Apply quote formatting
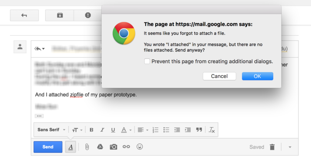 [199, 130]
